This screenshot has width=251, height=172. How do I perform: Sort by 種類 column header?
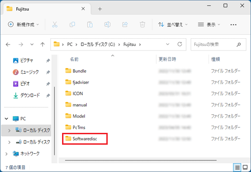click(x=215, y=59)
